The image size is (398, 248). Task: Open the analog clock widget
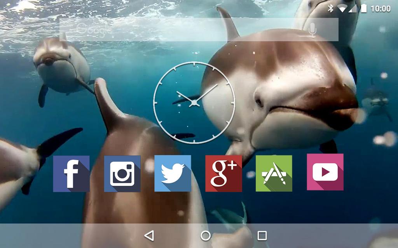tap(194, 103)
